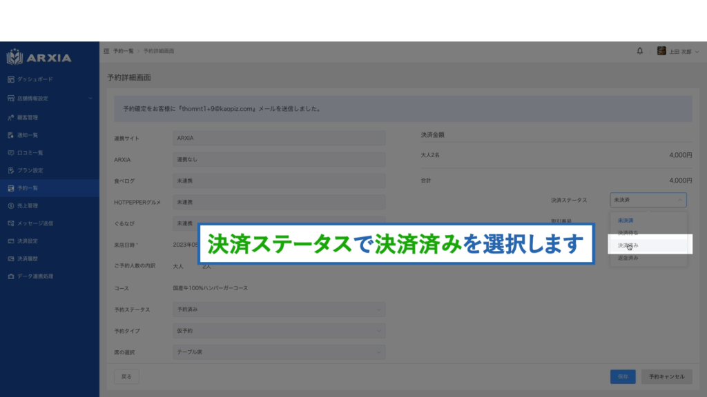
Task: Click the 連携サイト field showing ARXIA
Action: 279,139
